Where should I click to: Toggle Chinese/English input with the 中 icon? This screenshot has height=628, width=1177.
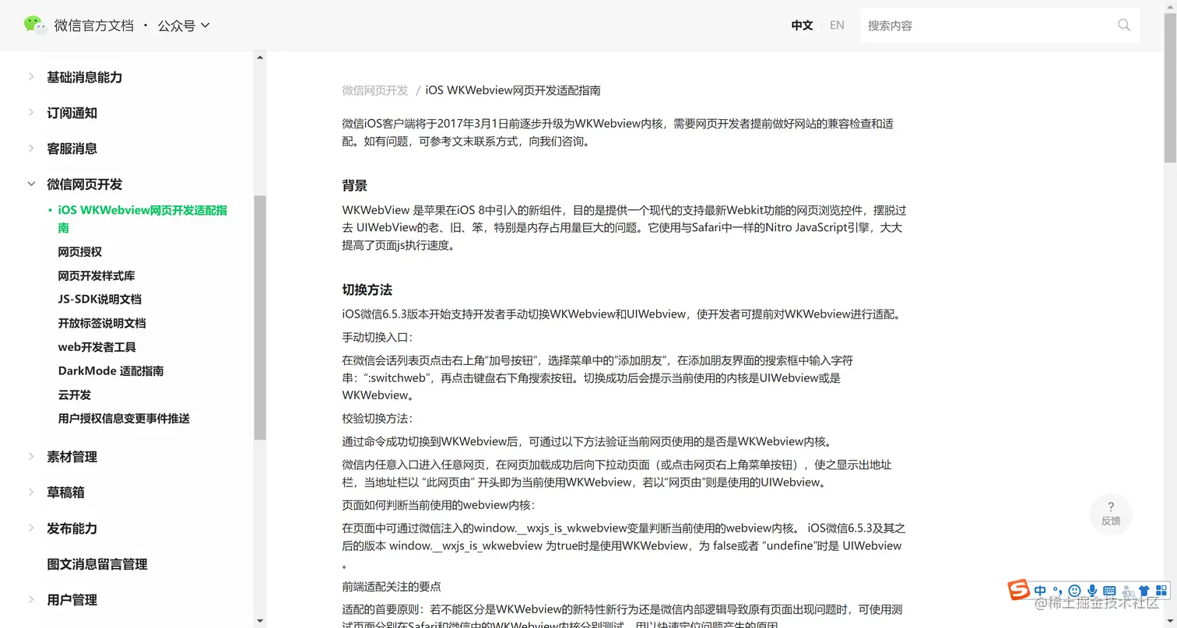(x=1040, y=590)
